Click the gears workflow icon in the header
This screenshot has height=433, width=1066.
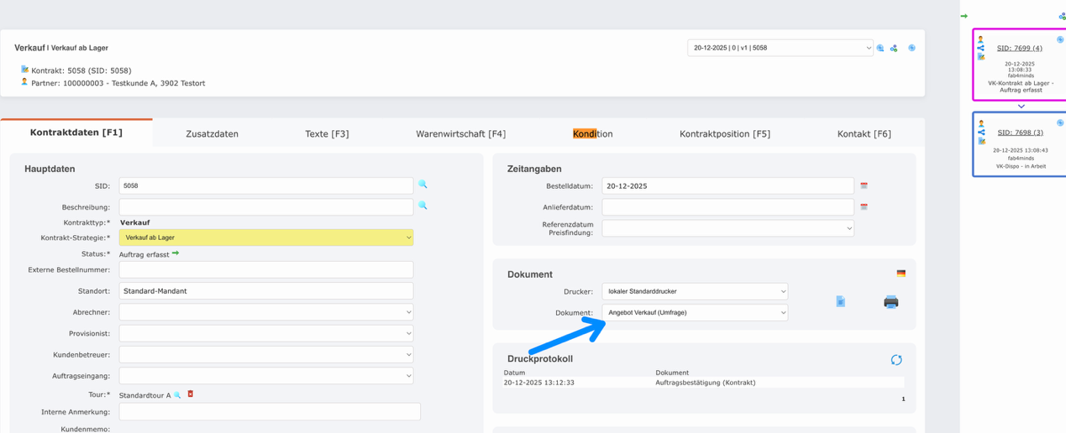[x=894, y=48]
